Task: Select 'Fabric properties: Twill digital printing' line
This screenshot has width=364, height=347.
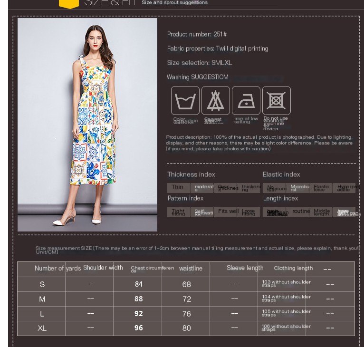Action: tap(218, 48)
